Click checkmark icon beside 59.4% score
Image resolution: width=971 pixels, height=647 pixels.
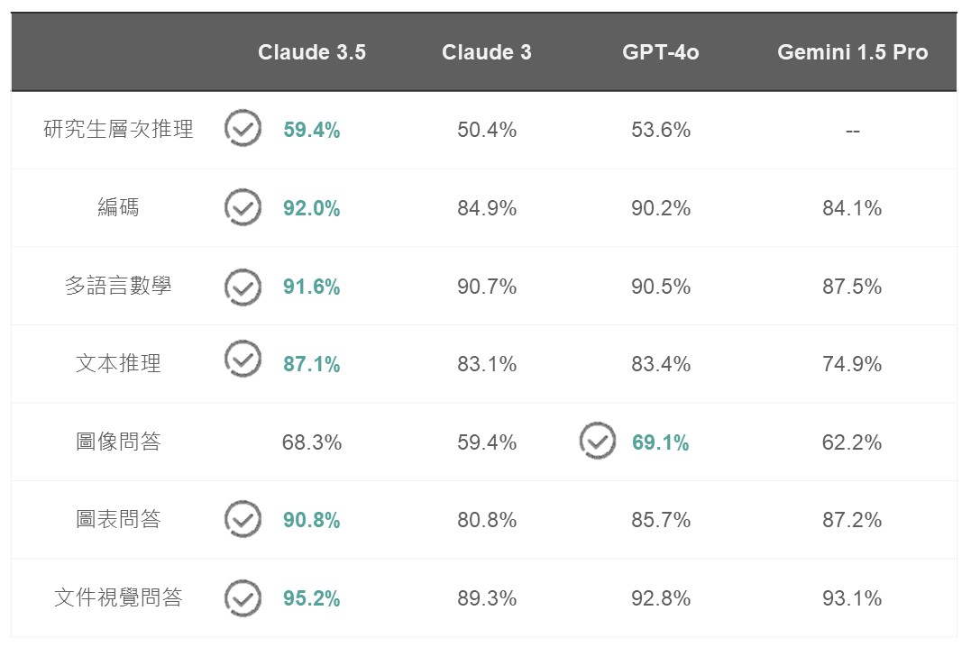(x=242, y=129)
